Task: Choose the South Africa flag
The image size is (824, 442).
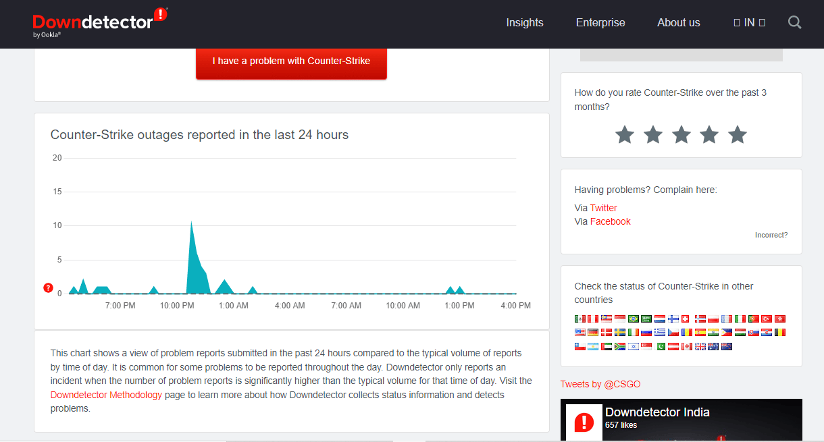Action: coord(620,346)
